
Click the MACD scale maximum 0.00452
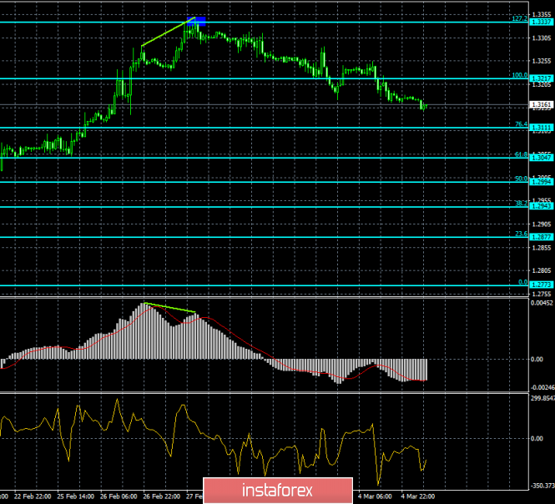click(542, 303)
